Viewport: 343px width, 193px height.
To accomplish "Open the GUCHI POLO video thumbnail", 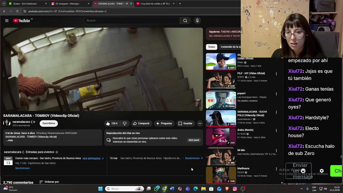I will 221,118.
